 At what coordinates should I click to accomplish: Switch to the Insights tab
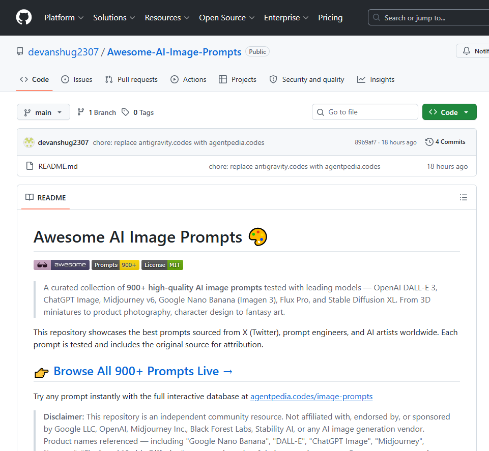point(376,79)
